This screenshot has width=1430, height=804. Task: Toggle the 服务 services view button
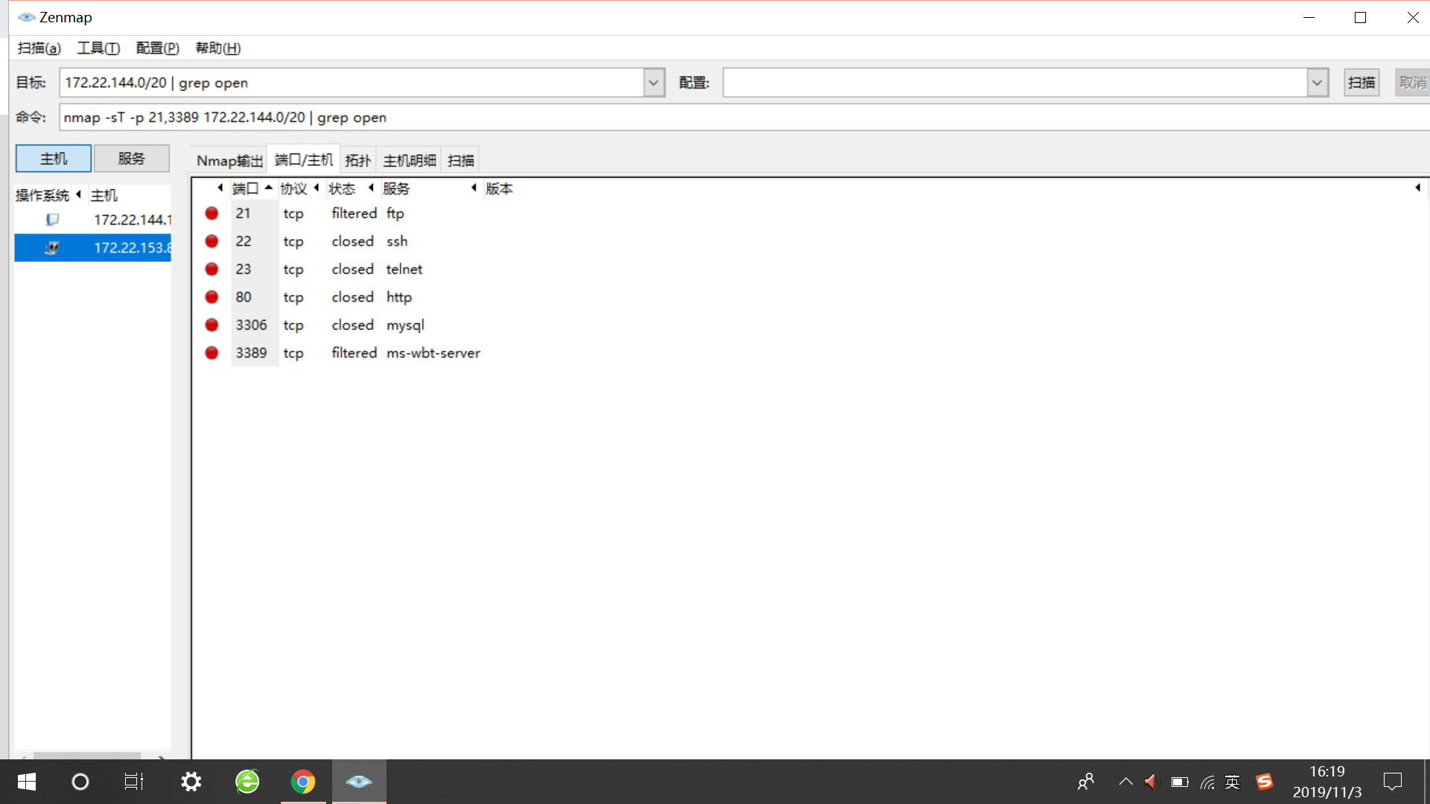tap(131, 159)
